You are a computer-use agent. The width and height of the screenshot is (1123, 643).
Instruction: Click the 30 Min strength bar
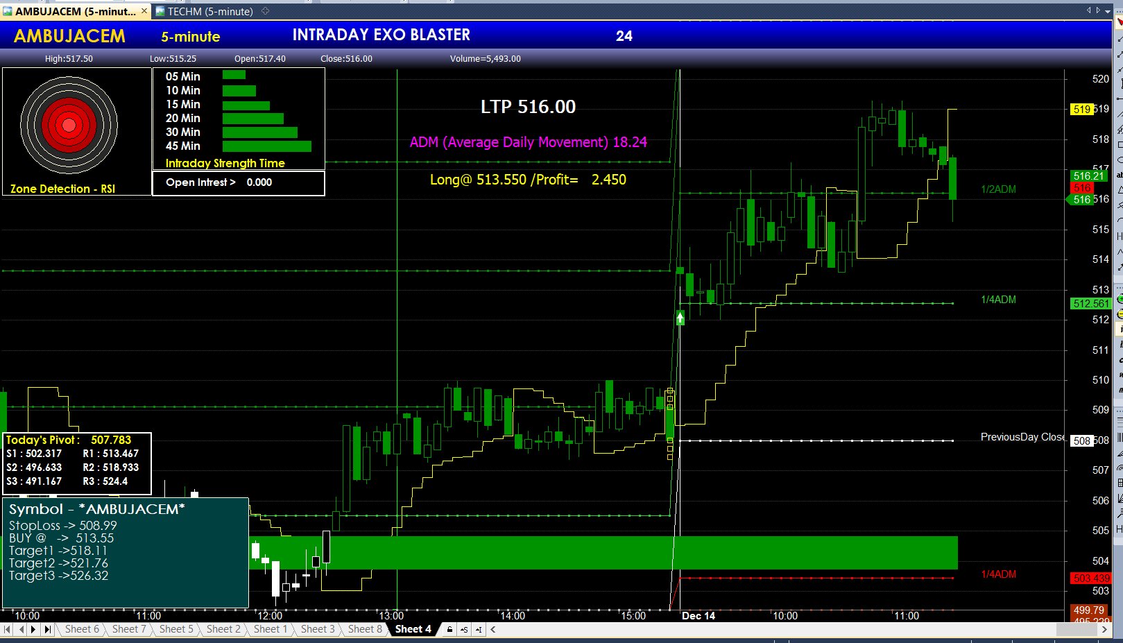pos(260,132)
